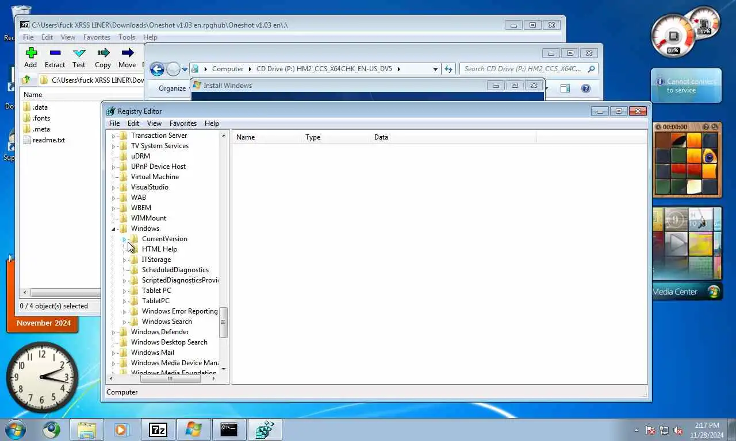The image size is (736, 441).
Task: Select the .data folder in 7-Zip
Action: tap(40, 107)
